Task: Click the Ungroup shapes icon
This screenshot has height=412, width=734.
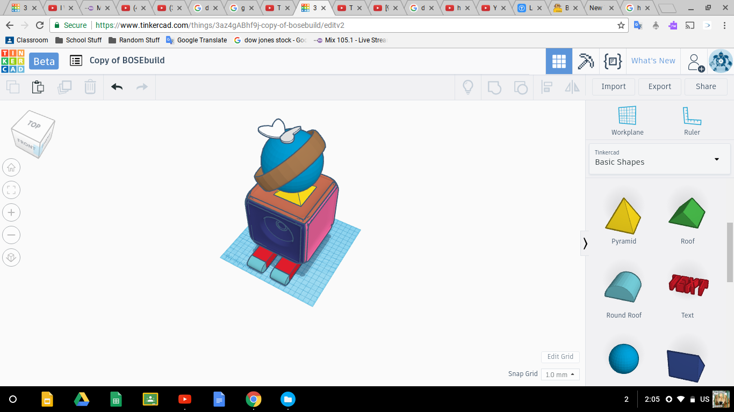Action: point(521,87)
